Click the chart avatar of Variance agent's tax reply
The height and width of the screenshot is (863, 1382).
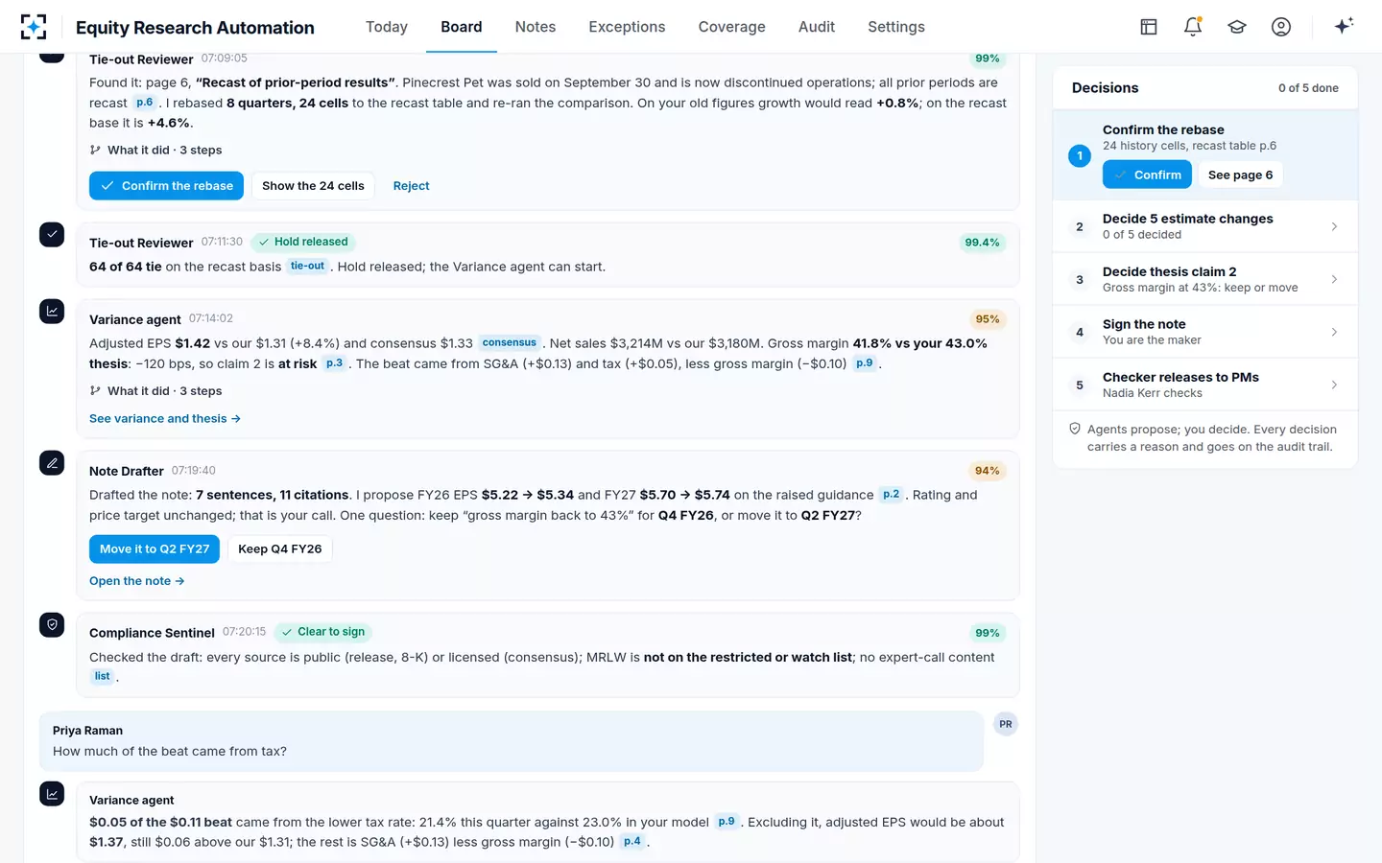click(x=52, y=794)
